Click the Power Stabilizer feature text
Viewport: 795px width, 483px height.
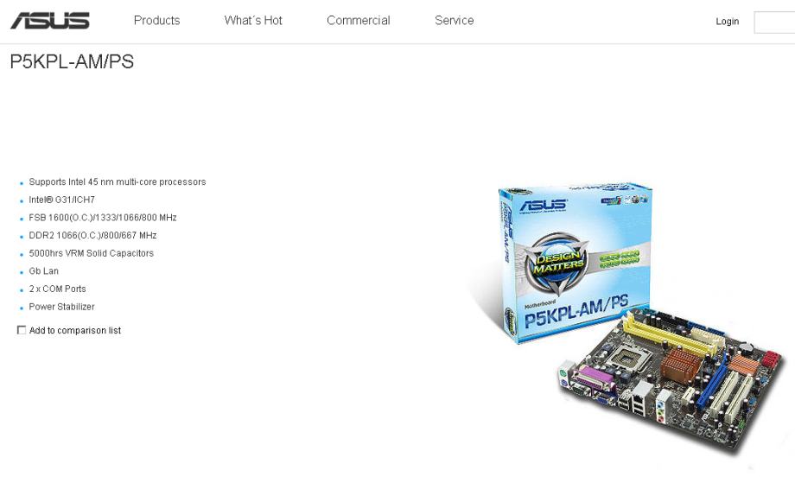(x=62, y=307)
